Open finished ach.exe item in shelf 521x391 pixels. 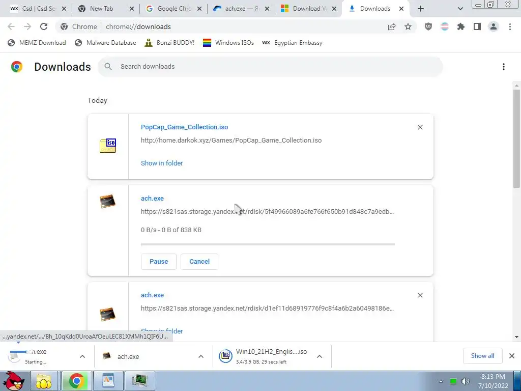(146, 356)
